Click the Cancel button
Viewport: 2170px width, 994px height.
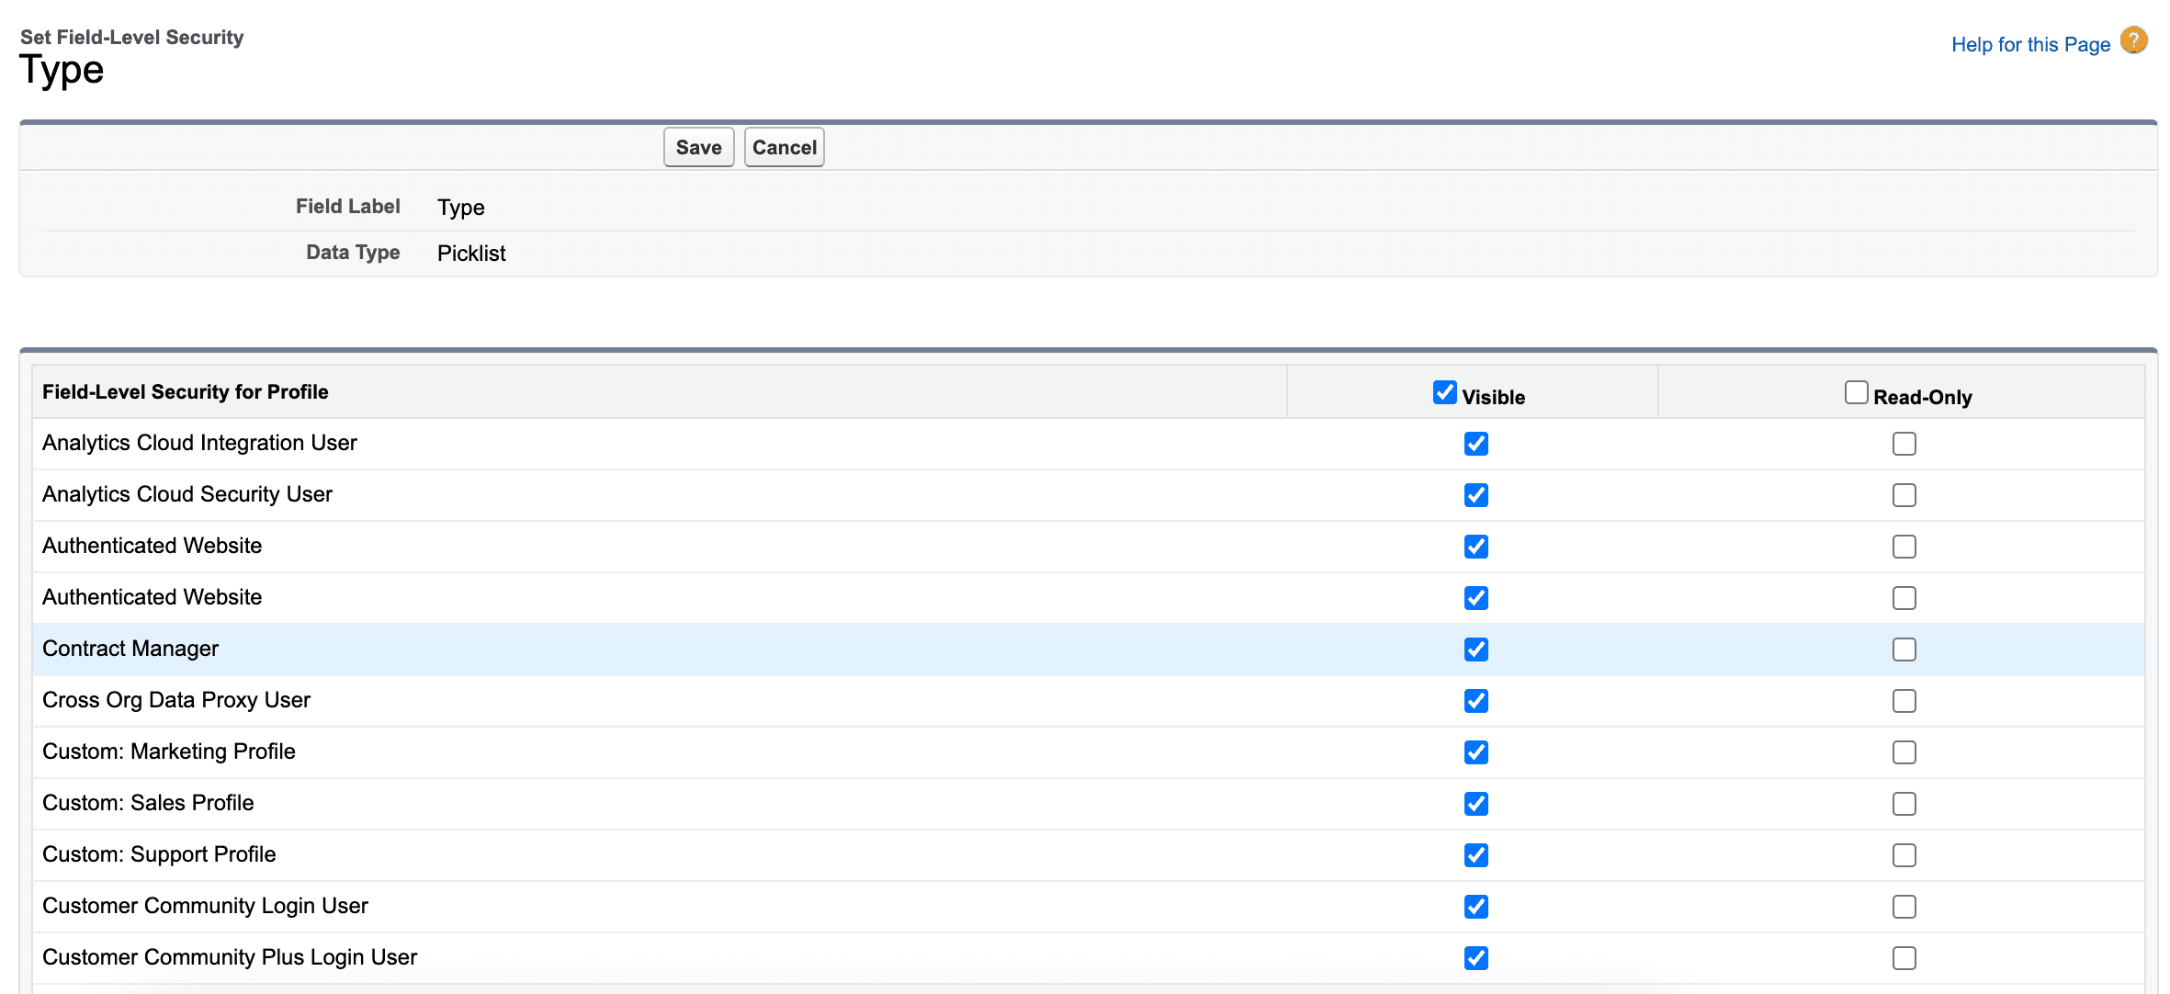click(784, 148)
